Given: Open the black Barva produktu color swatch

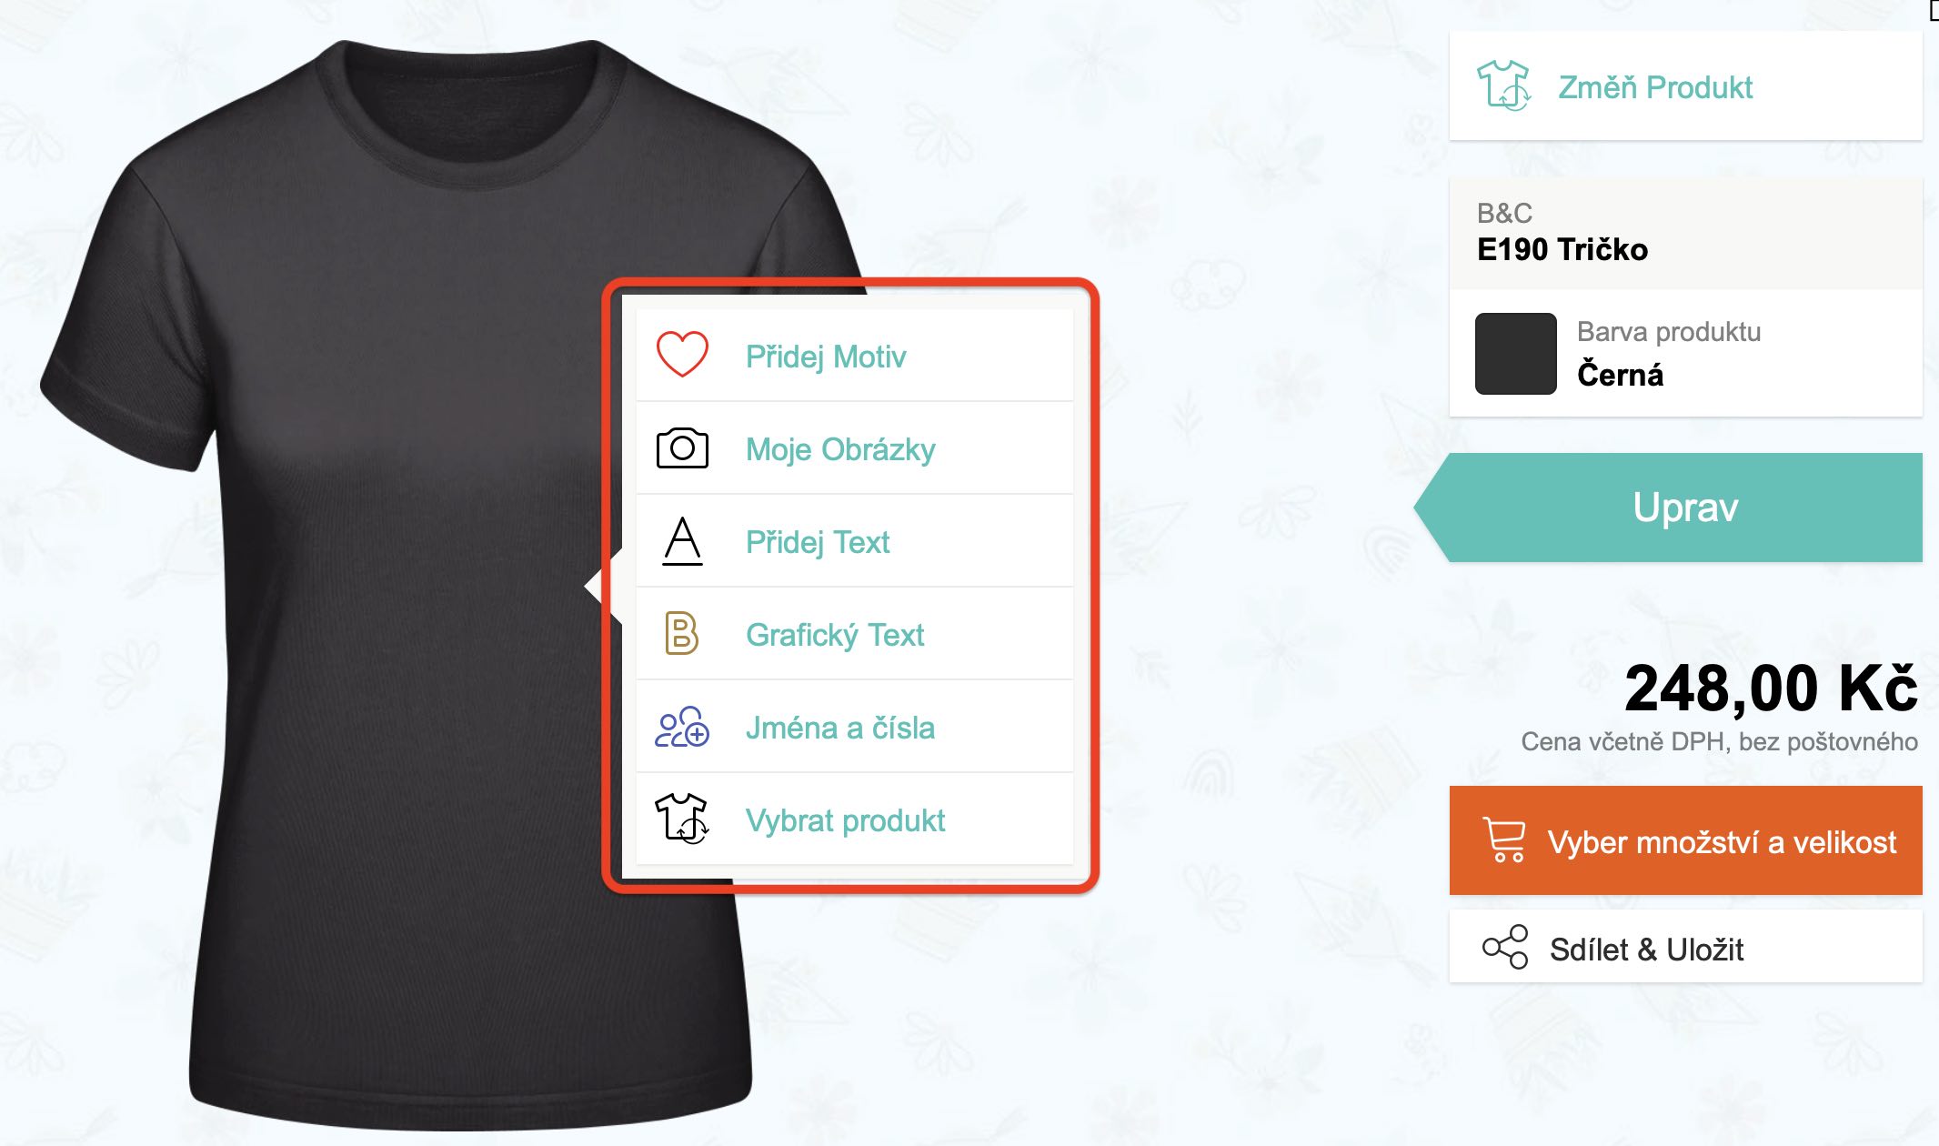Looking at the screenshot, I should tap(1516, 354).
